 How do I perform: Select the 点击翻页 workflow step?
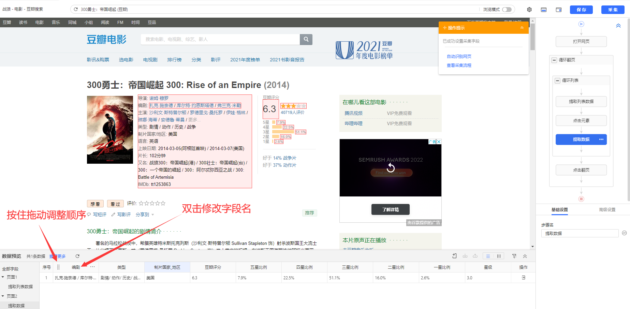pos(581,170)
